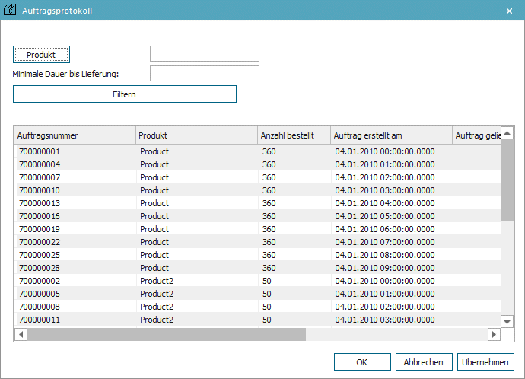Image resolution: width=525 pixels, height=379 pixels.
Task: Click the Auftrag erstellt am column header
Action: tap(391, 135)
